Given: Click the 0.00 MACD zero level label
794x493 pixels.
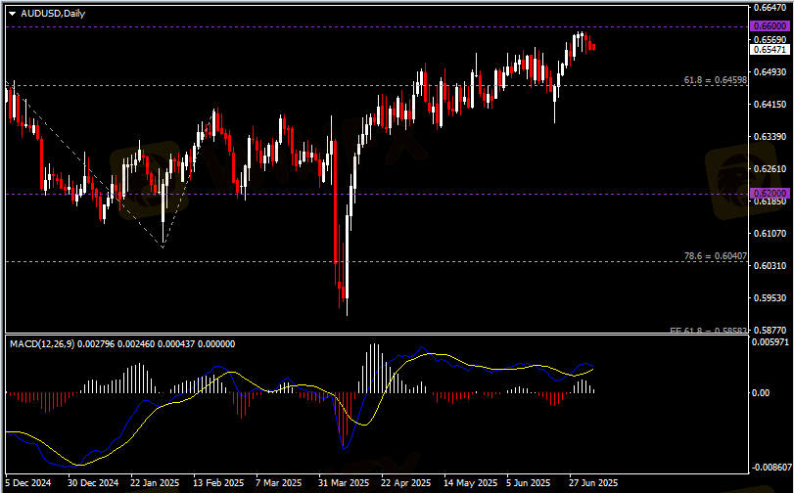Looking at the screenshot, I should coord(760,393).
